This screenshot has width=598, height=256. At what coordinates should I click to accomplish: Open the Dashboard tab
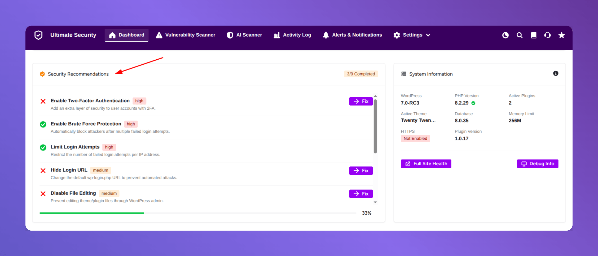pyautogui.click(x=126, y=35)
